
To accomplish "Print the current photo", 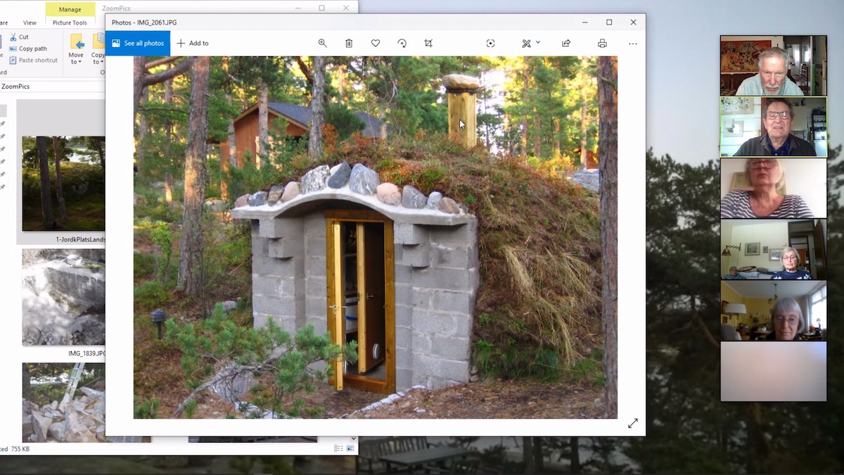I will tap(602, 44).
